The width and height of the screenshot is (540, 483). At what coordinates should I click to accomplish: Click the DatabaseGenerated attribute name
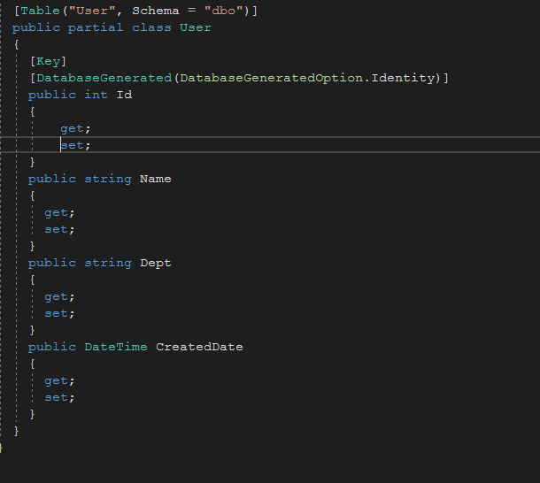(x=104, y=78)
